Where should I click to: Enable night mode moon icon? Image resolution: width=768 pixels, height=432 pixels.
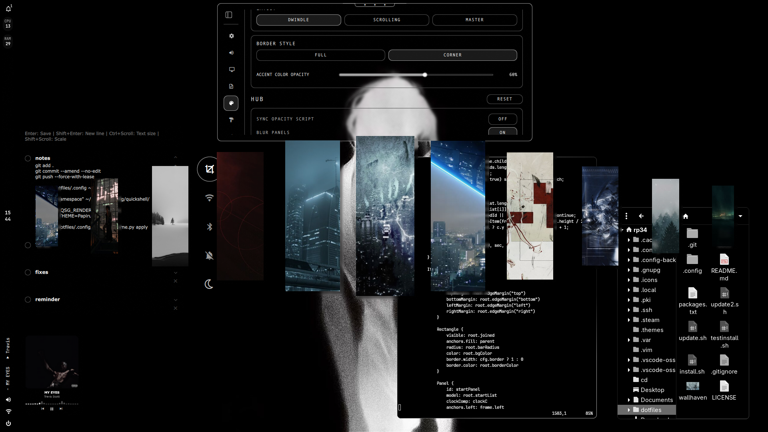tap(209, 284)
